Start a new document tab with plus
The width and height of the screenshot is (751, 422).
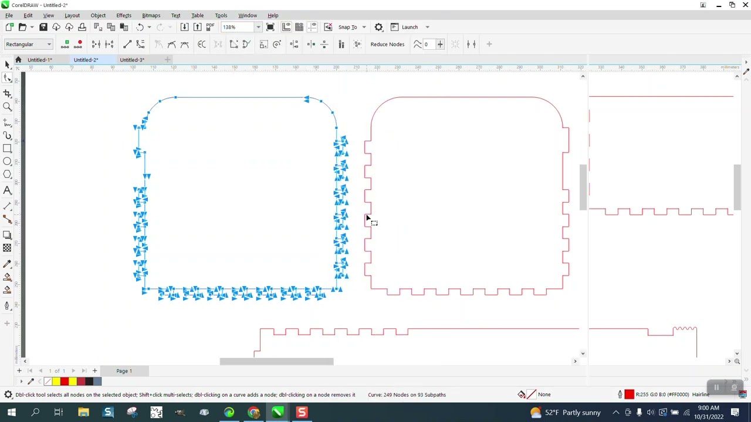click(x=167, y=60)
